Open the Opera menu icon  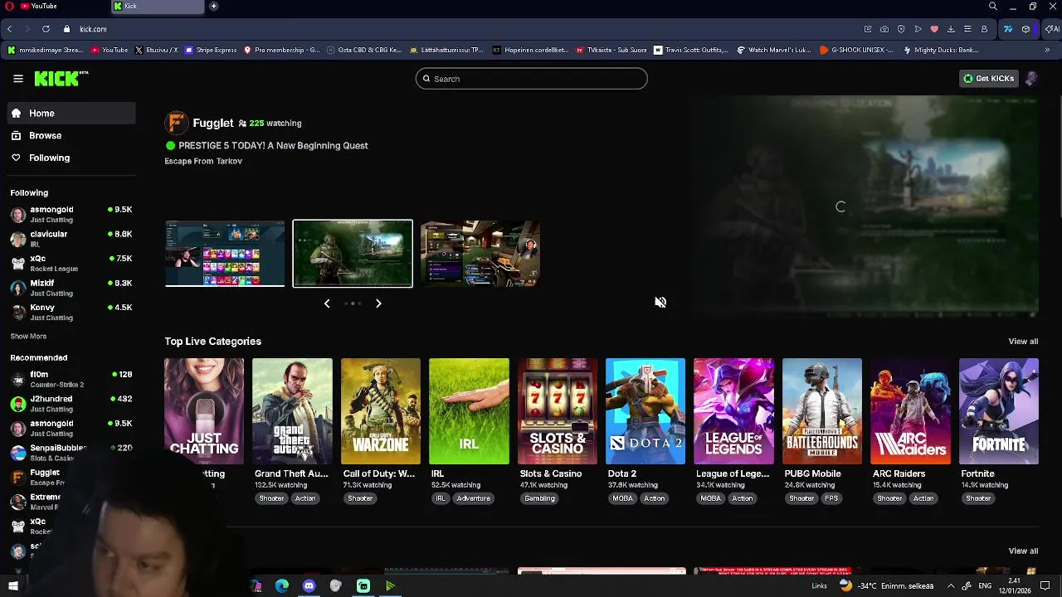coord(7,7)
